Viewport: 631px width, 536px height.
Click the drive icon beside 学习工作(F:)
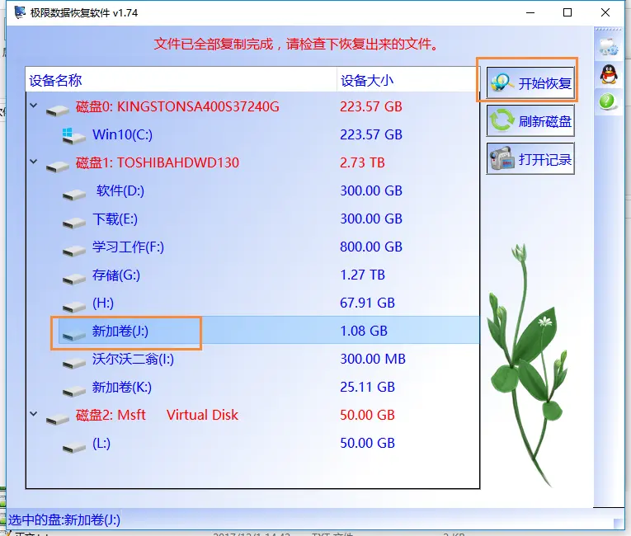(74, 251)
